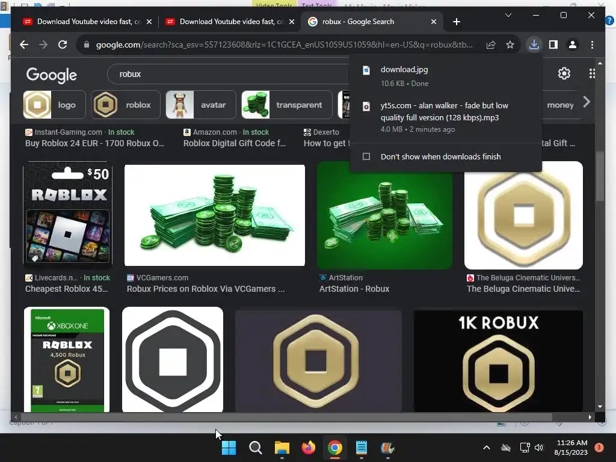The height and width of the screenshot is (462, 616).
Task: Open the Chrome side panel
Action: pos(553,45)
